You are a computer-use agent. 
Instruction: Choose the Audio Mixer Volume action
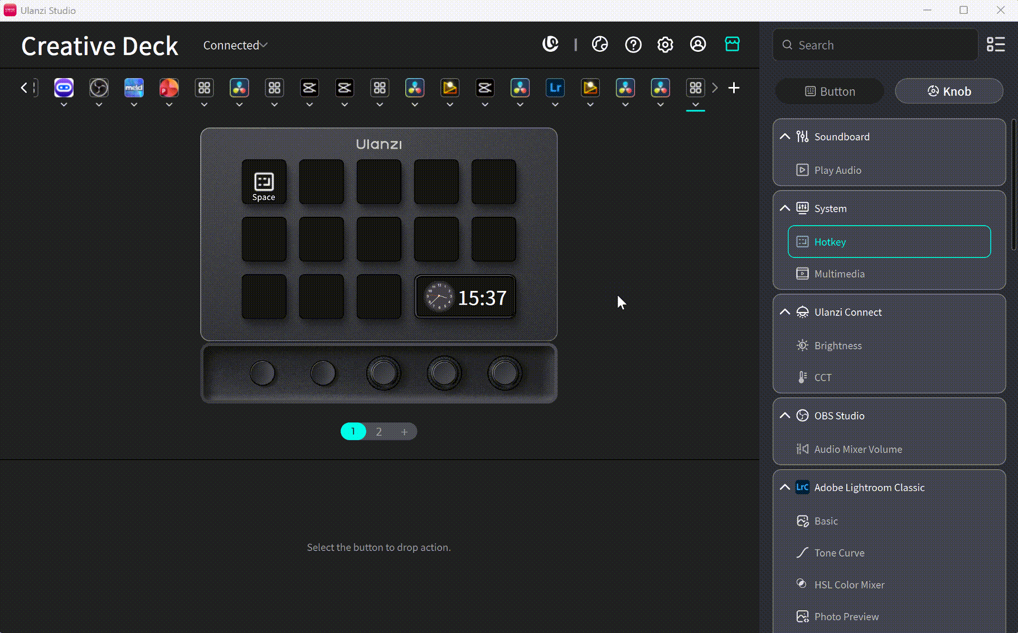[x=857, y=449]
